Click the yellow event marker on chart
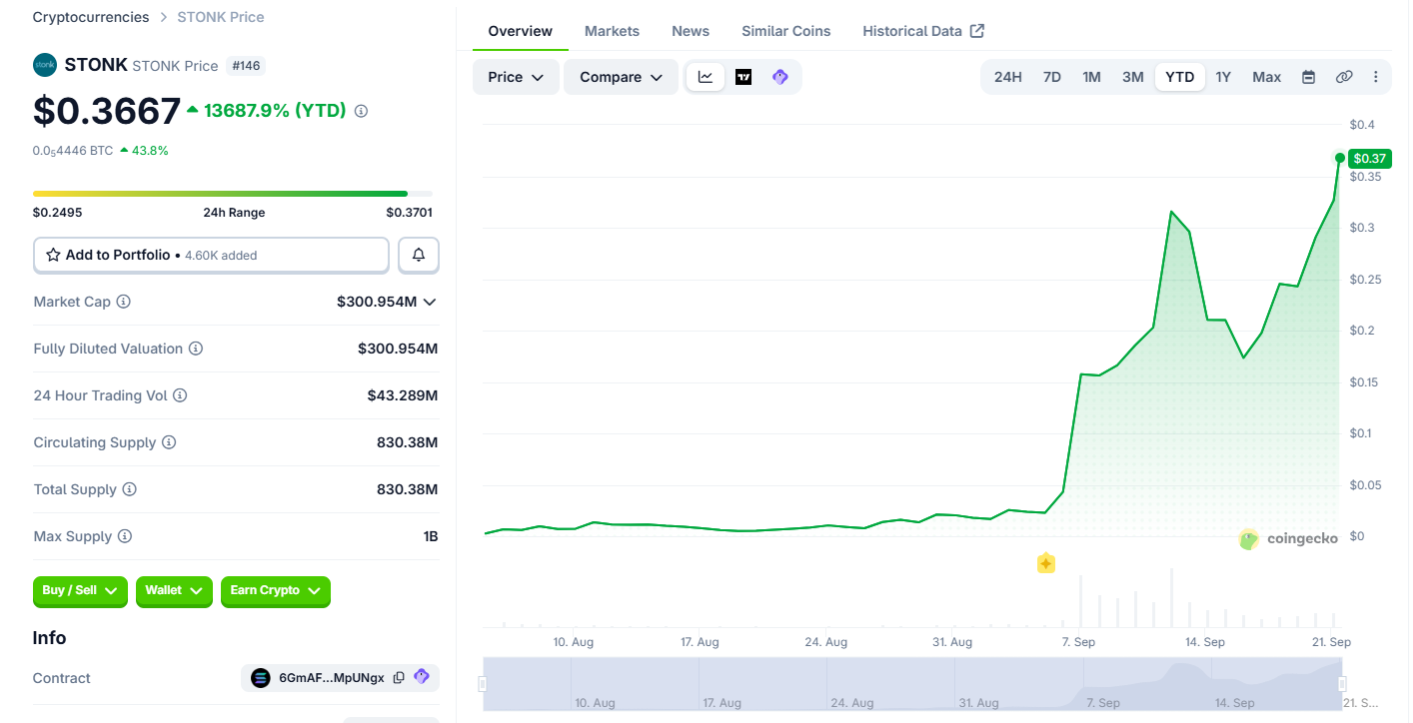This screenshot has width=1413, height=723. [1045, 563]
